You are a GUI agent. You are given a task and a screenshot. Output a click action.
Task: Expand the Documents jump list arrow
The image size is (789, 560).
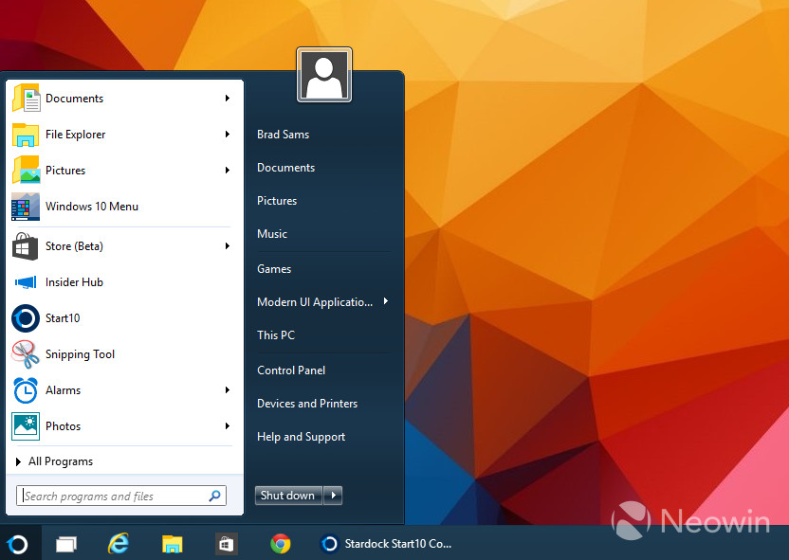(x=228, y=98)
